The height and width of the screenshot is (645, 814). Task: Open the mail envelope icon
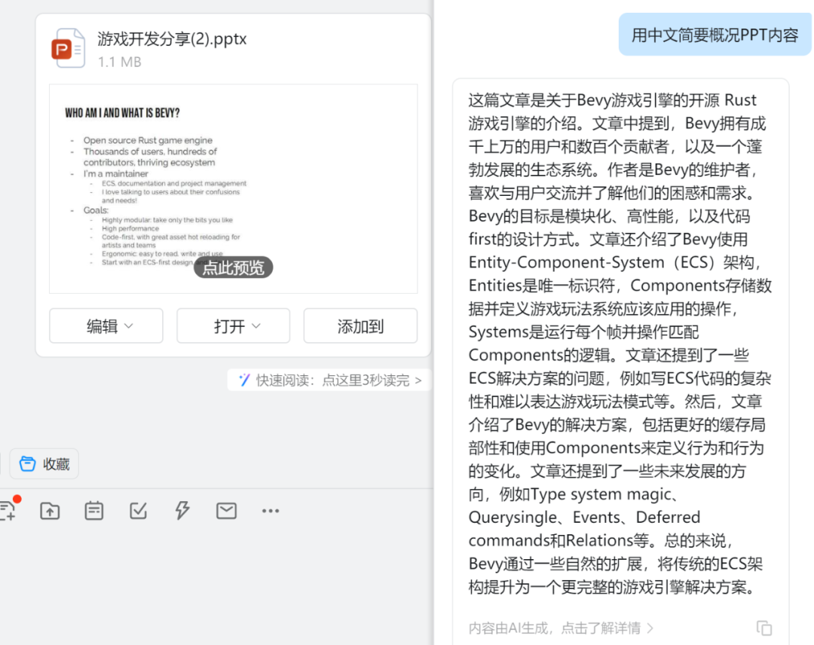click(x=226, y=511)
